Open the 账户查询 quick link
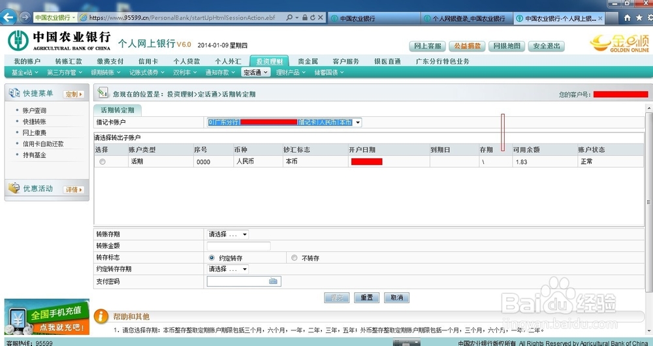 (x=35, y=111)
